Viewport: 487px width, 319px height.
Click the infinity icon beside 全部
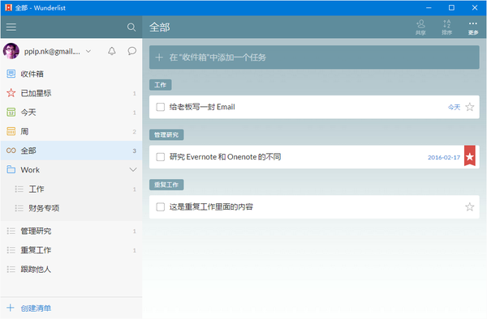(x=11, y=151)
